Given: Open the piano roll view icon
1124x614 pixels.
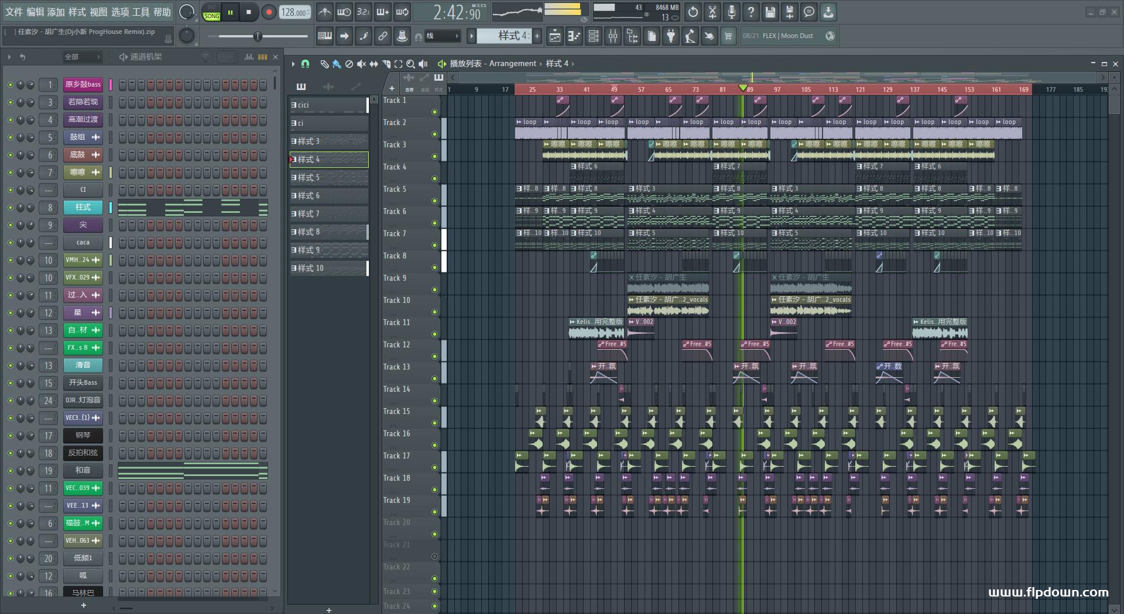Looking at the screenshot, I should [574, 36].
